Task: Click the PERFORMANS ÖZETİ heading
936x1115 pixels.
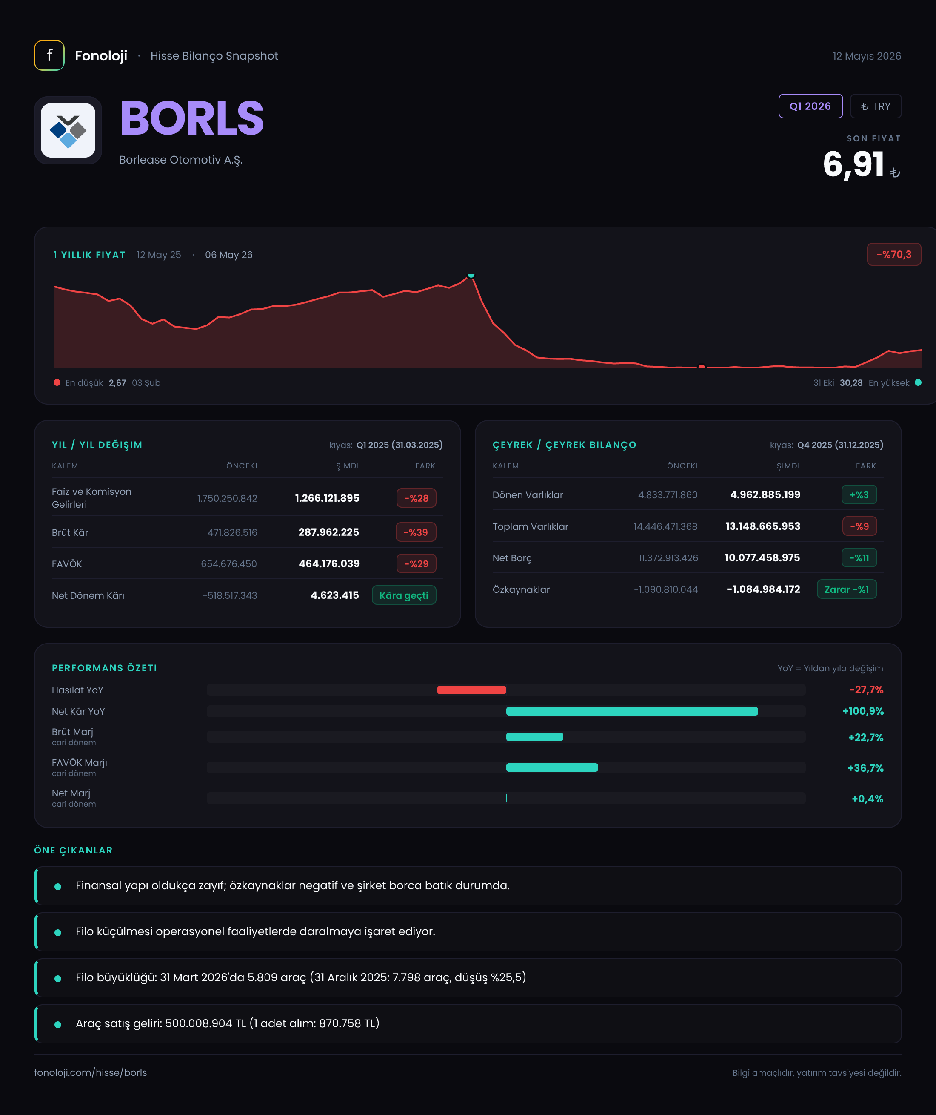Action: [x=105, y=668]
